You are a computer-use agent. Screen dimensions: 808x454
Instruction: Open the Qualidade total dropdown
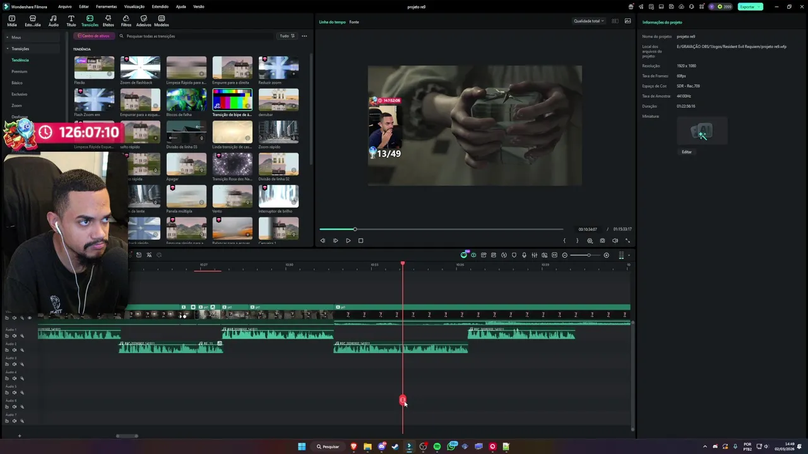[588, 21]
